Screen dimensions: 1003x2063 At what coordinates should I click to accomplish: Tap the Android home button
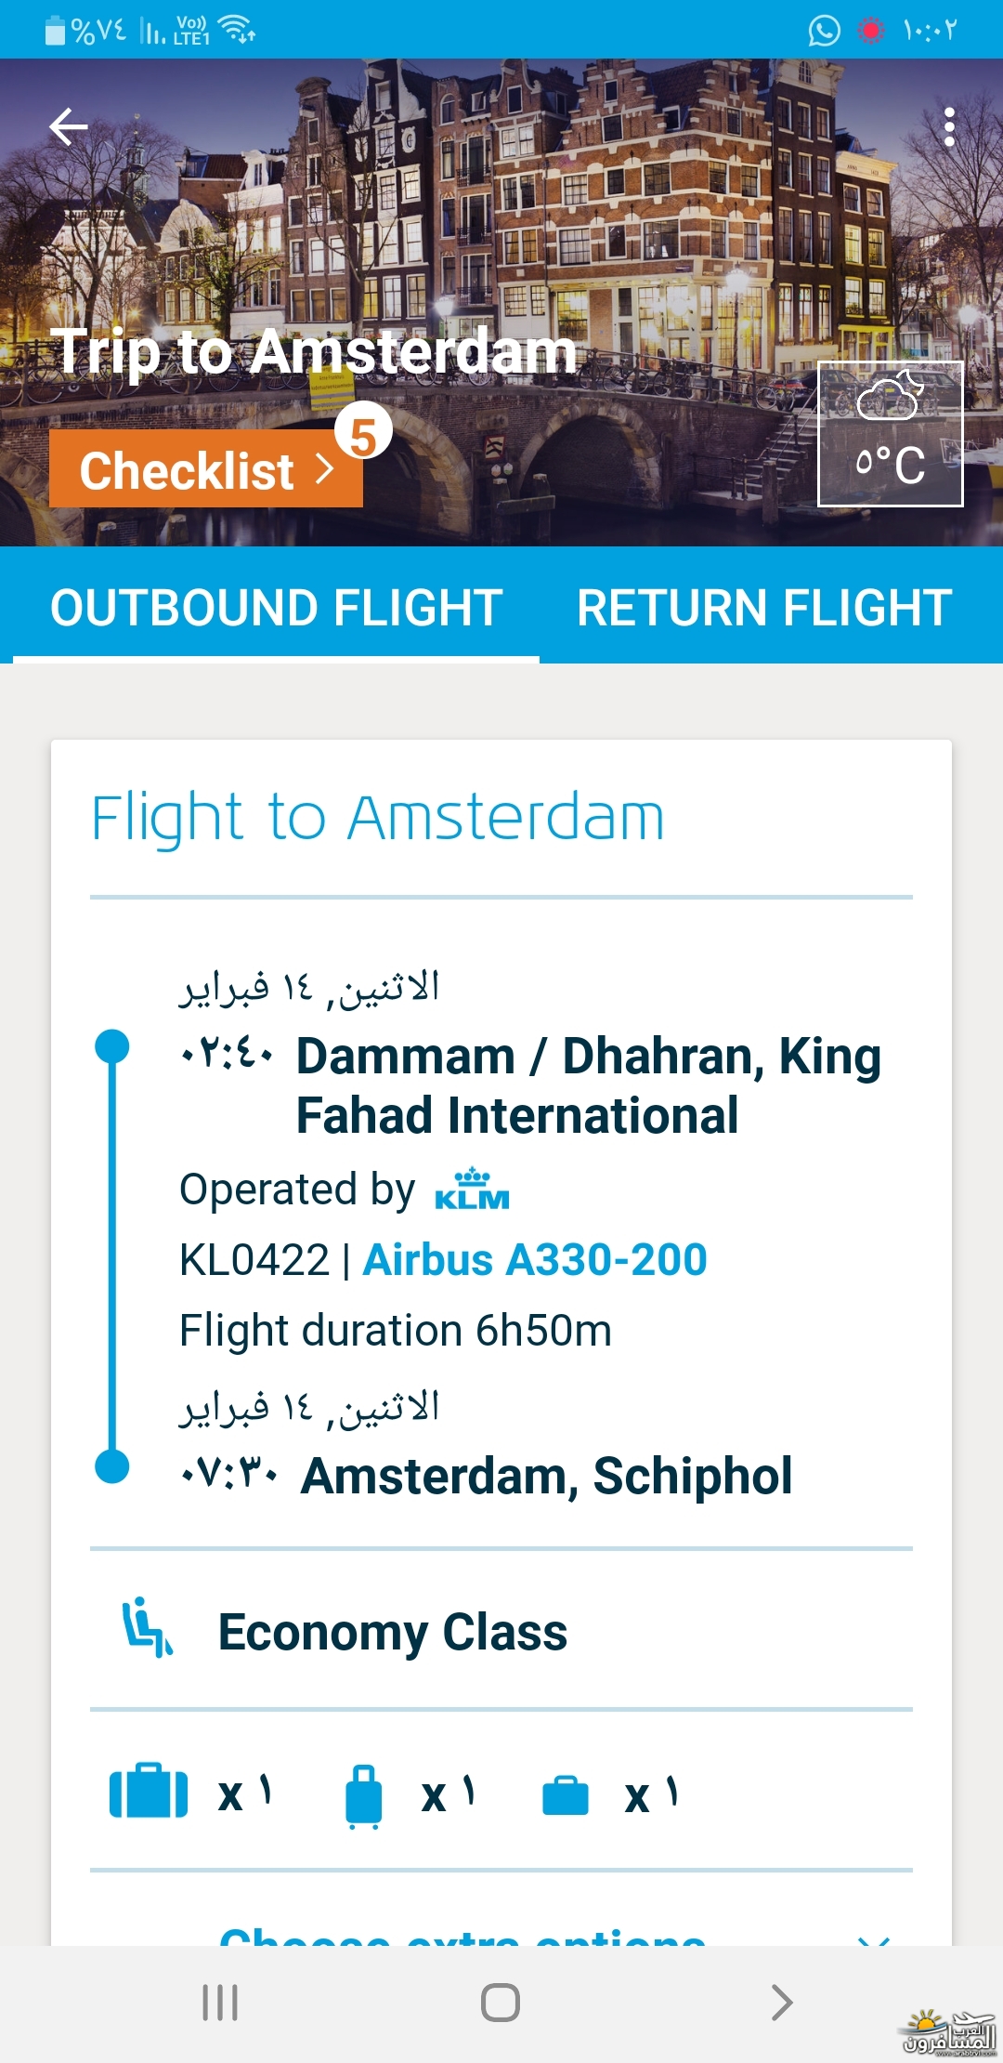pyautogui.click(x=501, y=2003)
